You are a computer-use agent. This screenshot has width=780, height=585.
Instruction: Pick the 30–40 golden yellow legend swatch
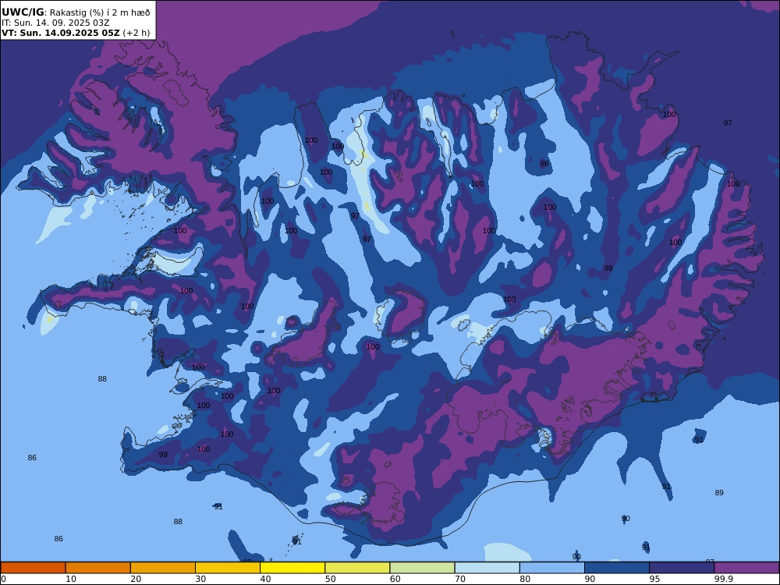pos(228,568)
